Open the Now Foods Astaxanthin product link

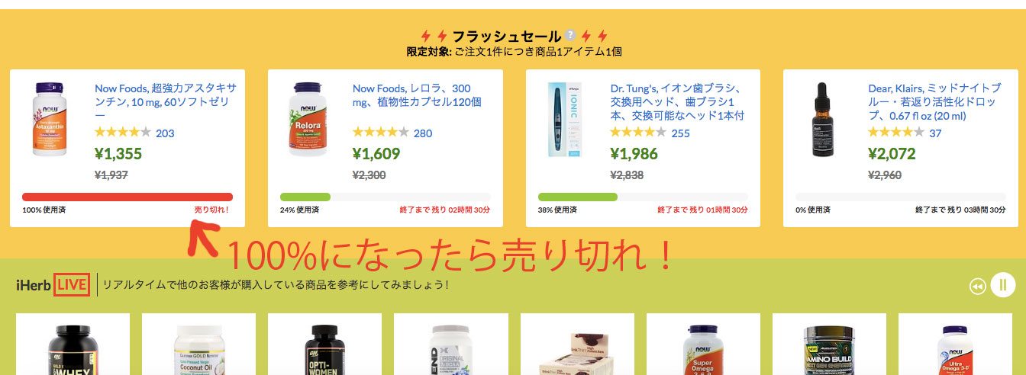click(166, 101)
